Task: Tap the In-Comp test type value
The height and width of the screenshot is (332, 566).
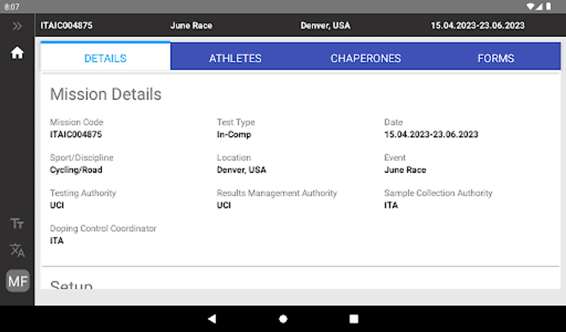Action: click(234, 135)
